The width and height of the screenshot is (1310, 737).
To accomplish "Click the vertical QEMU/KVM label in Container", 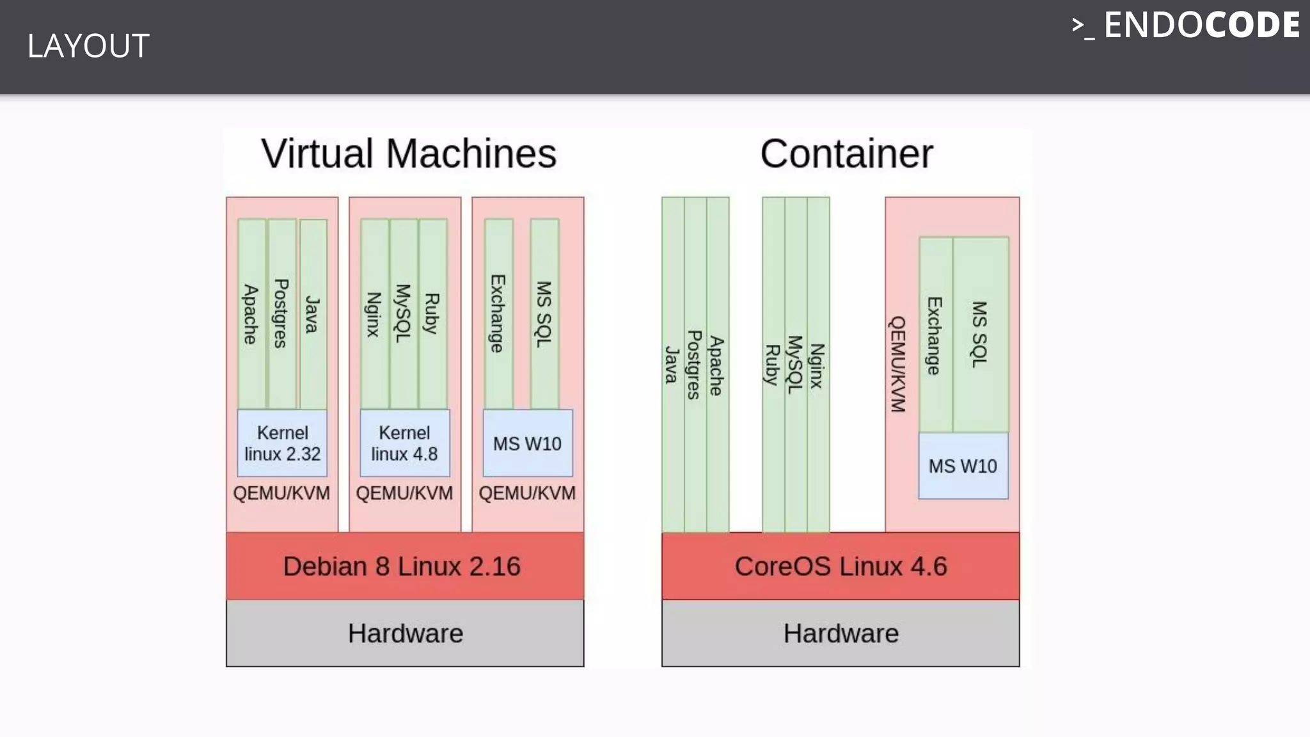I will (x=898, y=363).
